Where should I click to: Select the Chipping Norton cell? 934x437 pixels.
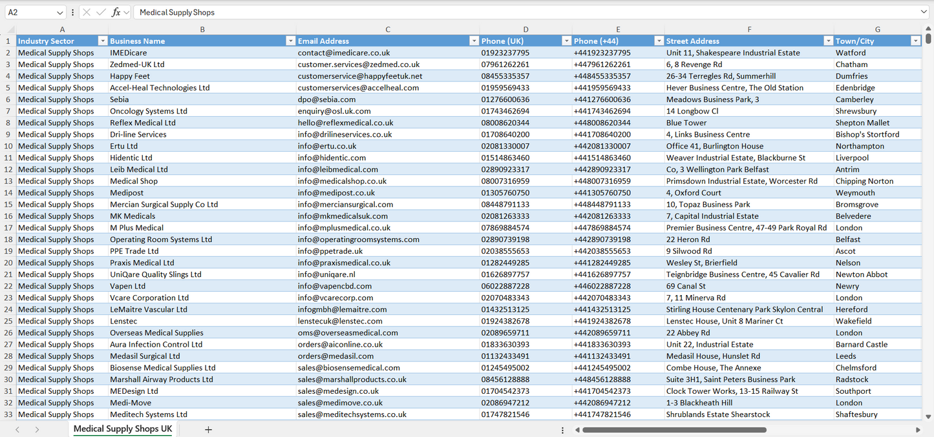point(878,181)
